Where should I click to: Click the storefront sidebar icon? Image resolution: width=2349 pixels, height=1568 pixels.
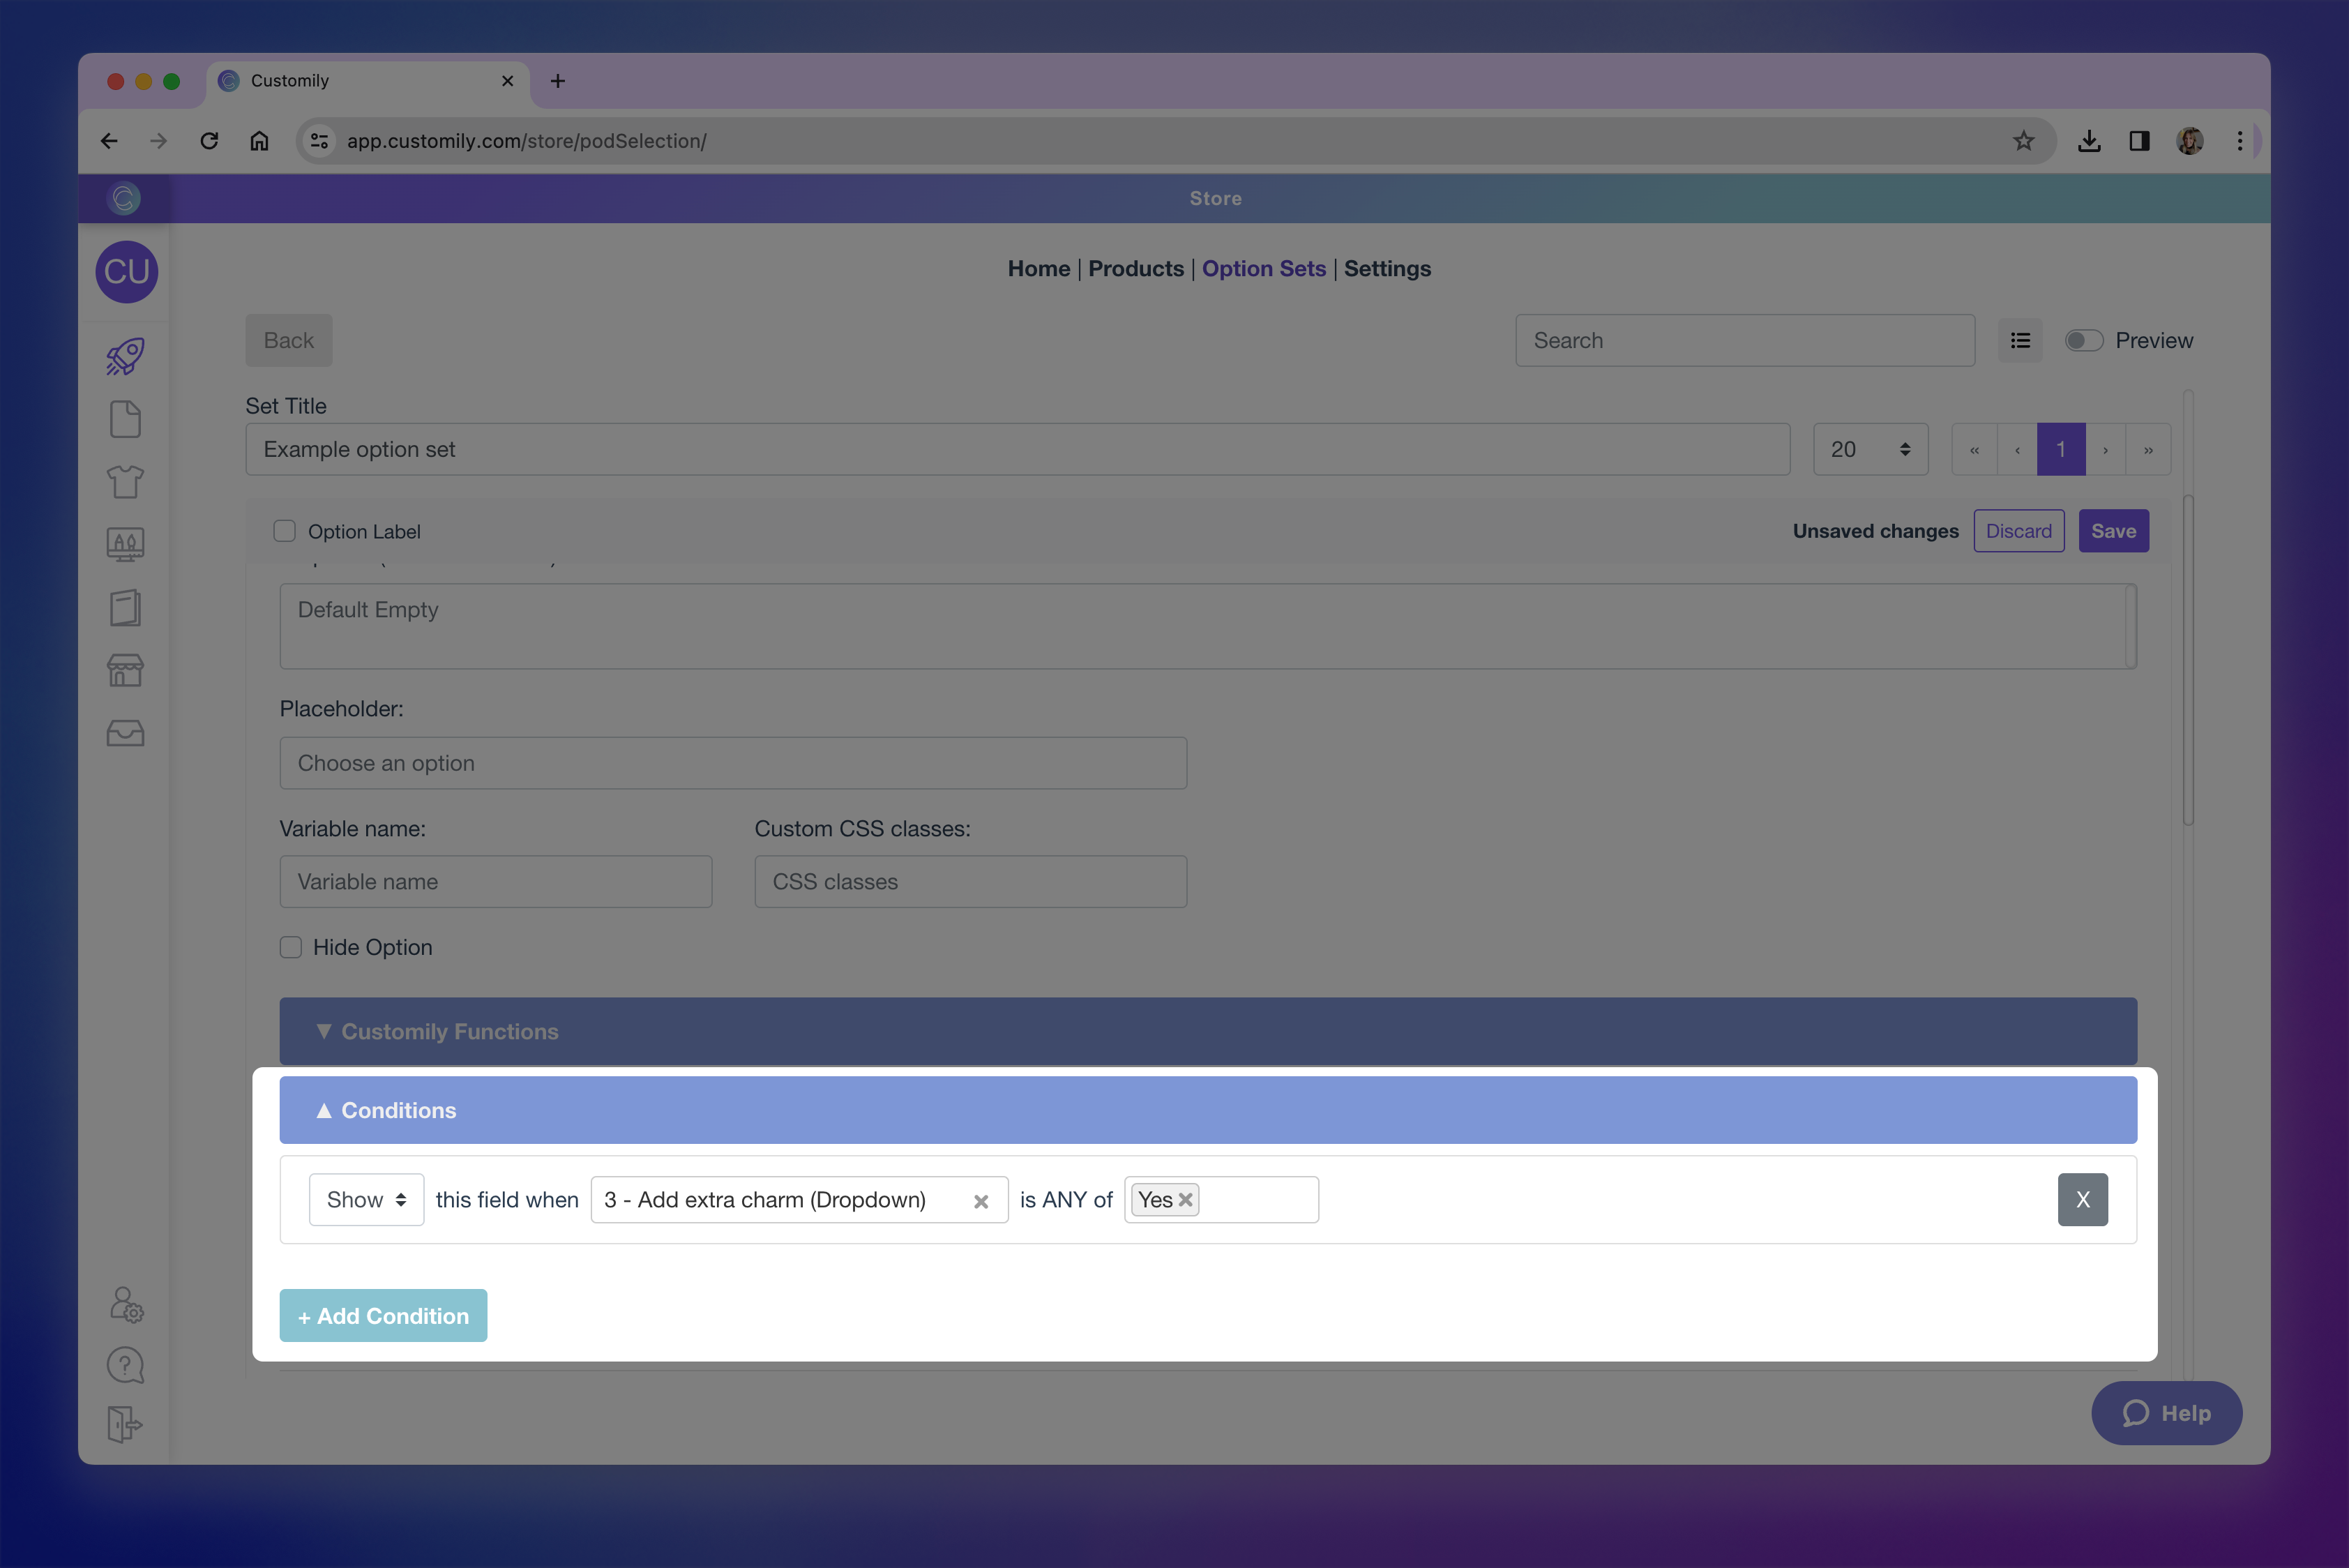[x=125, y=670]
